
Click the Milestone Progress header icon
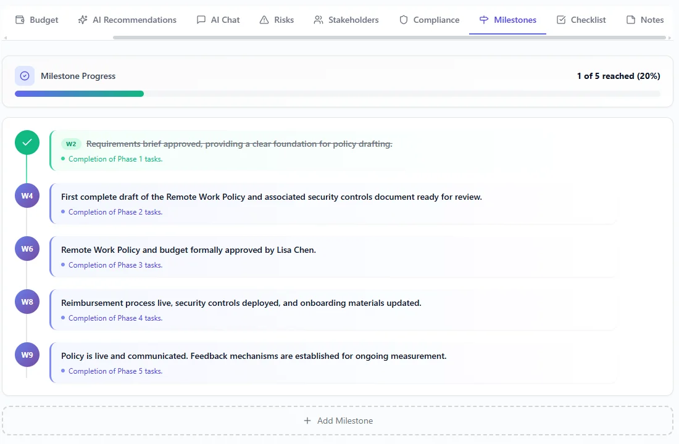25,76
